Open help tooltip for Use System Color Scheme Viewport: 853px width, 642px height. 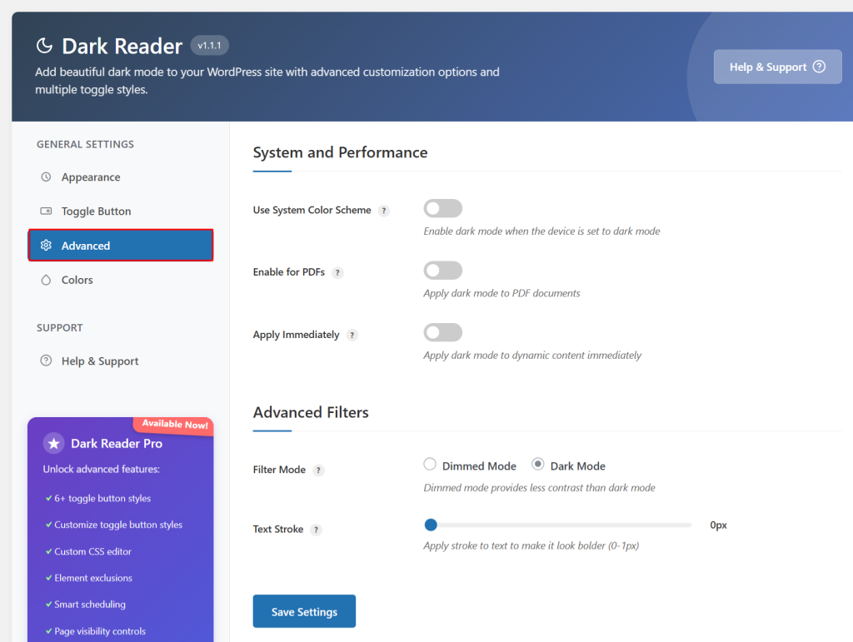pos(384,211)
